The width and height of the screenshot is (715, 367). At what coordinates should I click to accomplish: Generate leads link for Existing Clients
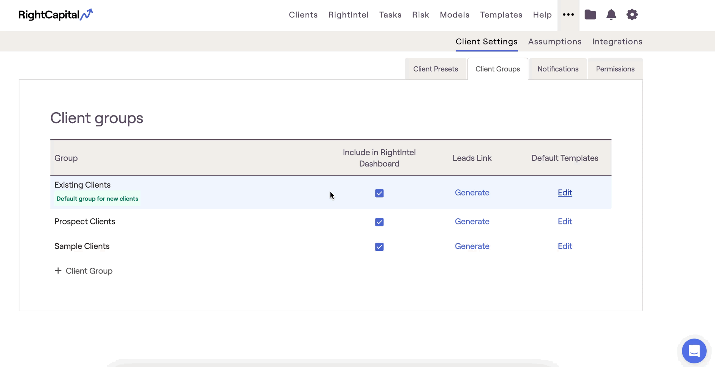point(472,193)
